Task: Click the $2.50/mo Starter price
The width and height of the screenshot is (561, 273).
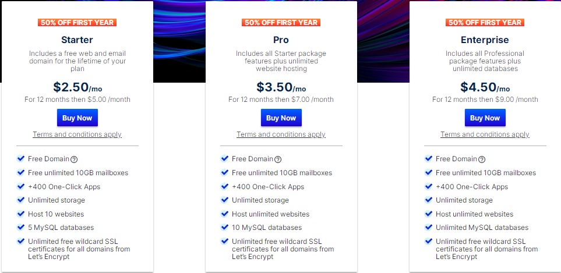Action: [77, 87]
